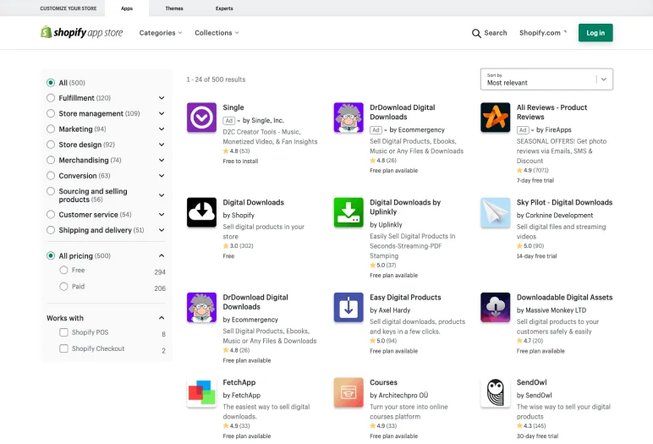
Task: Expand the Store management chevron
Action: tap(162, 113)
